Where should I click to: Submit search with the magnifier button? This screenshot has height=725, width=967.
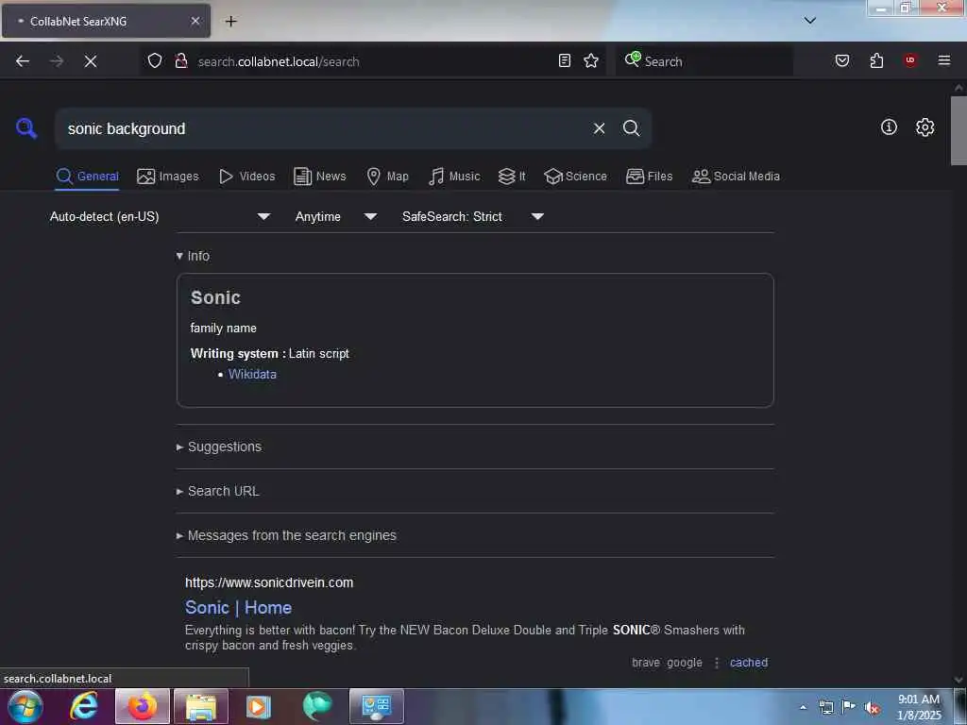click(631, 128)
